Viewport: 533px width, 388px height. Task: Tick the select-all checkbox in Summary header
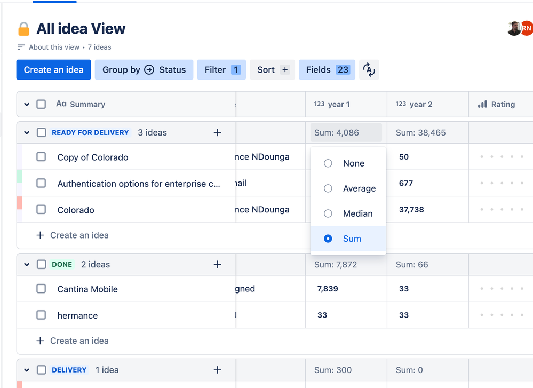pyautogui.click(x=41, y=104)
